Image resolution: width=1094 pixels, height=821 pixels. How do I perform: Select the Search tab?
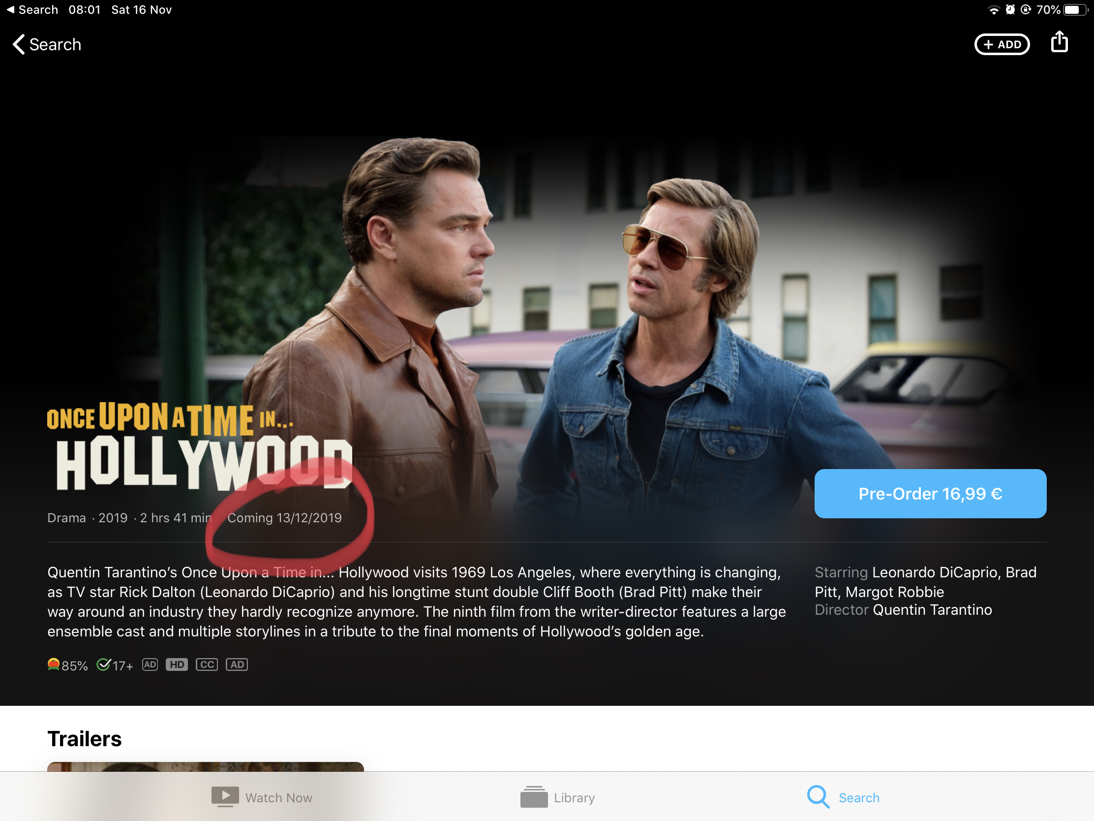843,797
